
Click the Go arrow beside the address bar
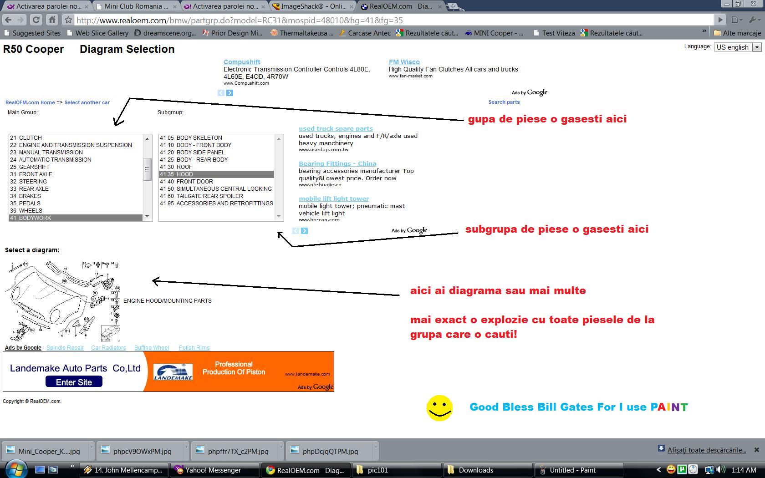pos(720,20)
